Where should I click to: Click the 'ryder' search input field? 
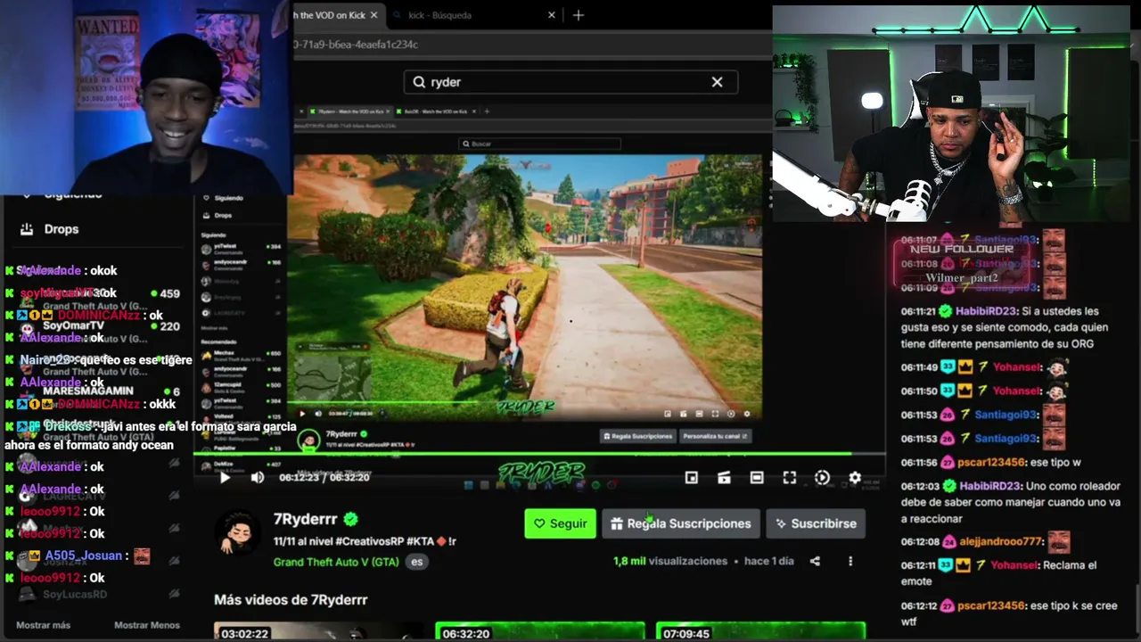tap(570, 82)
